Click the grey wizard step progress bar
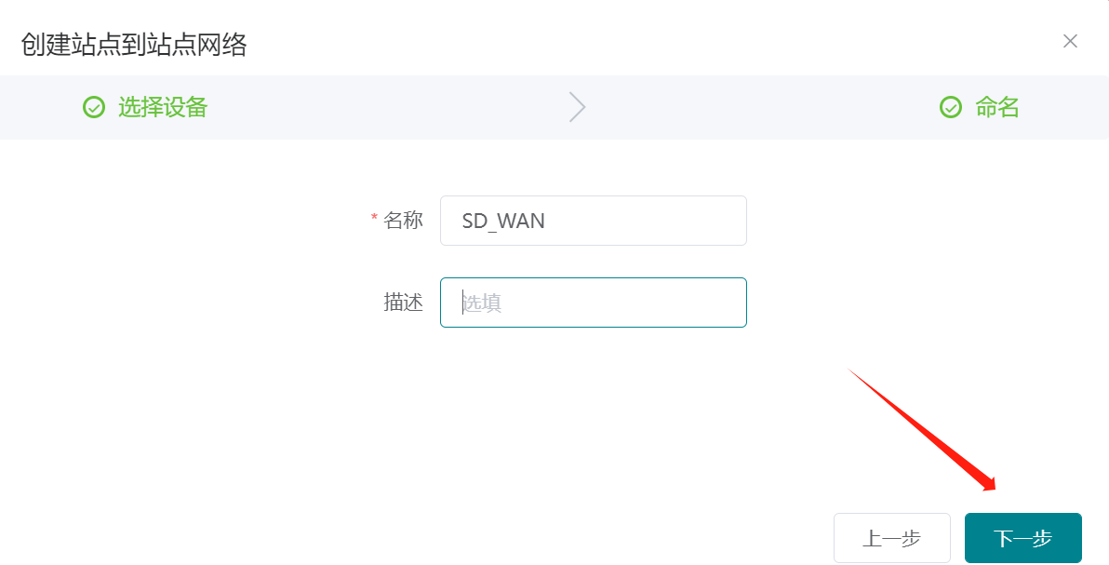The image size is (1109, 565). [372, 108]
